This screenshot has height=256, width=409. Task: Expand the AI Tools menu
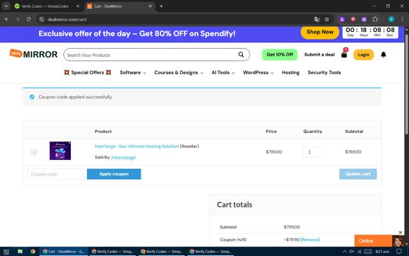223,72
